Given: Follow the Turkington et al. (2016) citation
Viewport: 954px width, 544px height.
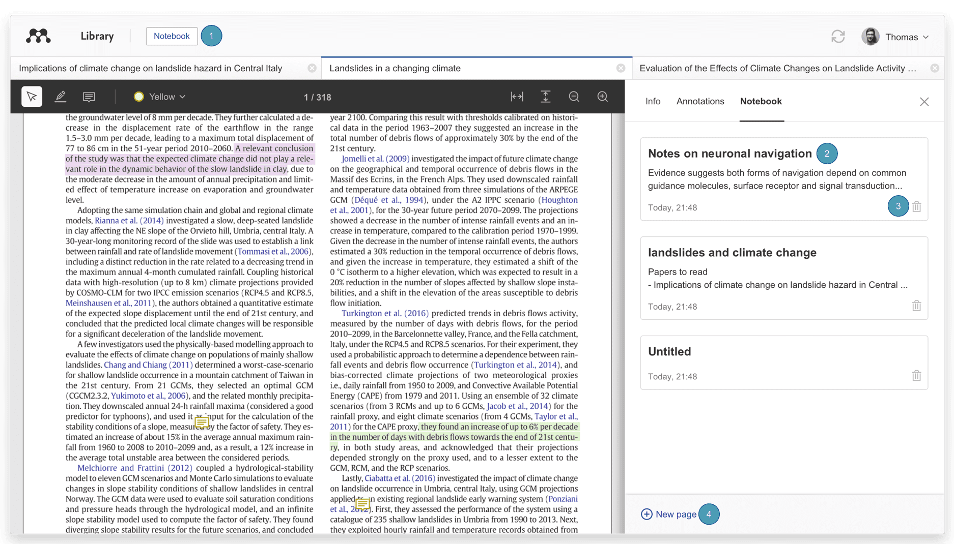Looking at the screenshot, I should tap(385, 313).
